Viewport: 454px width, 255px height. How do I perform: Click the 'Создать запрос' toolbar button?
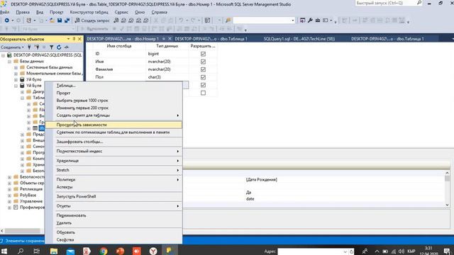(92, 21)
